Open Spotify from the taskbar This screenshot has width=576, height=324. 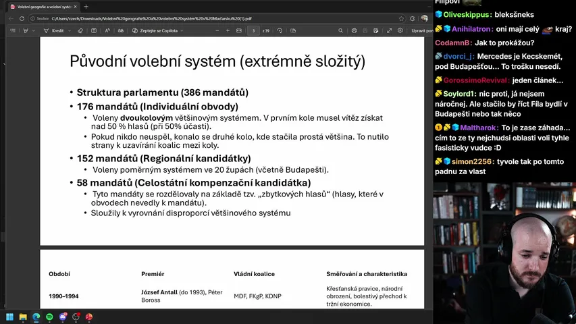pos(49,317)
